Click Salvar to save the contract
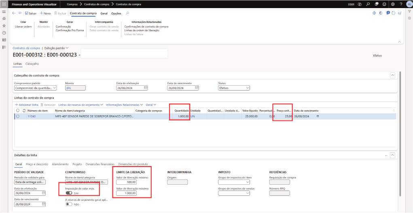Viewport: 413px width, 213px height. click(x=31, y=13)
